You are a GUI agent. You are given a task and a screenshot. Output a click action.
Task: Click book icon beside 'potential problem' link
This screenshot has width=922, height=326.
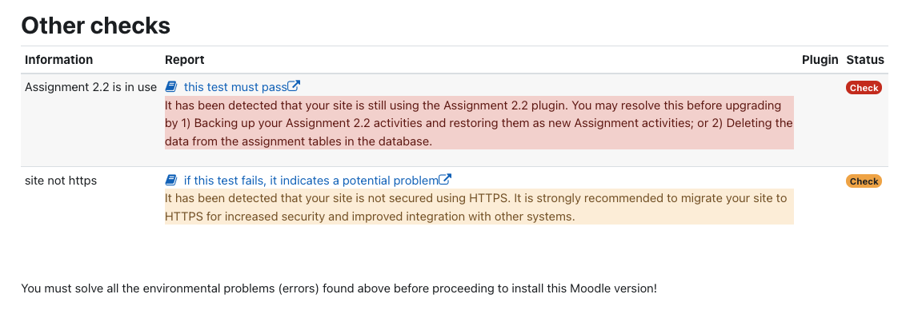pos(170,180)
